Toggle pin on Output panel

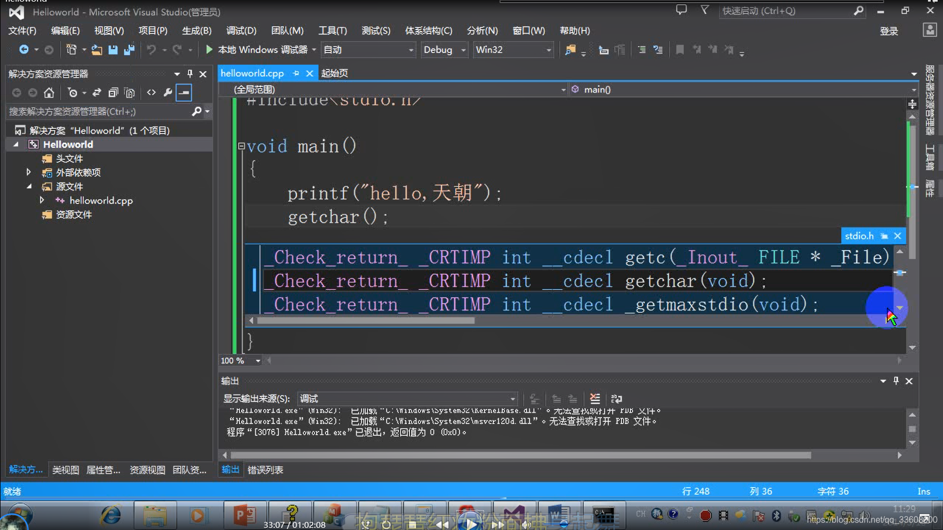(896, 381)
